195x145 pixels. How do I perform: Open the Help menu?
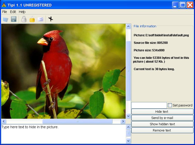22,12
